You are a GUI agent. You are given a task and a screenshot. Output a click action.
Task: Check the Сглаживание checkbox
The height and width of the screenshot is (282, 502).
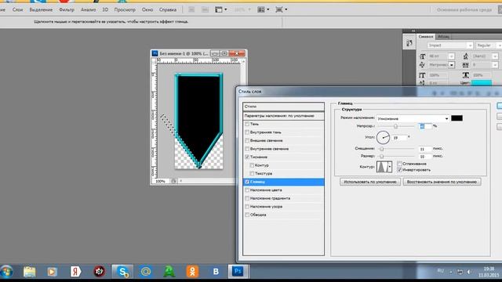(x=399, y=164)
